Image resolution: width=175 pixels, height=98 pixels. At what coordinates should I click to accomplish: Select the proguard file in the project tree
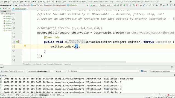coord(8,23)
